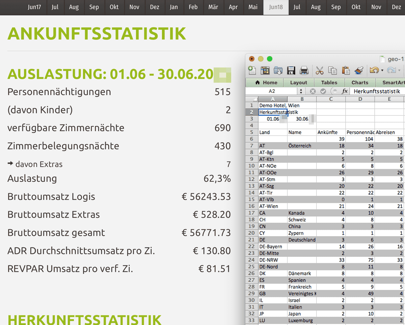Open the function builder fx icon

tap(345, 91)
